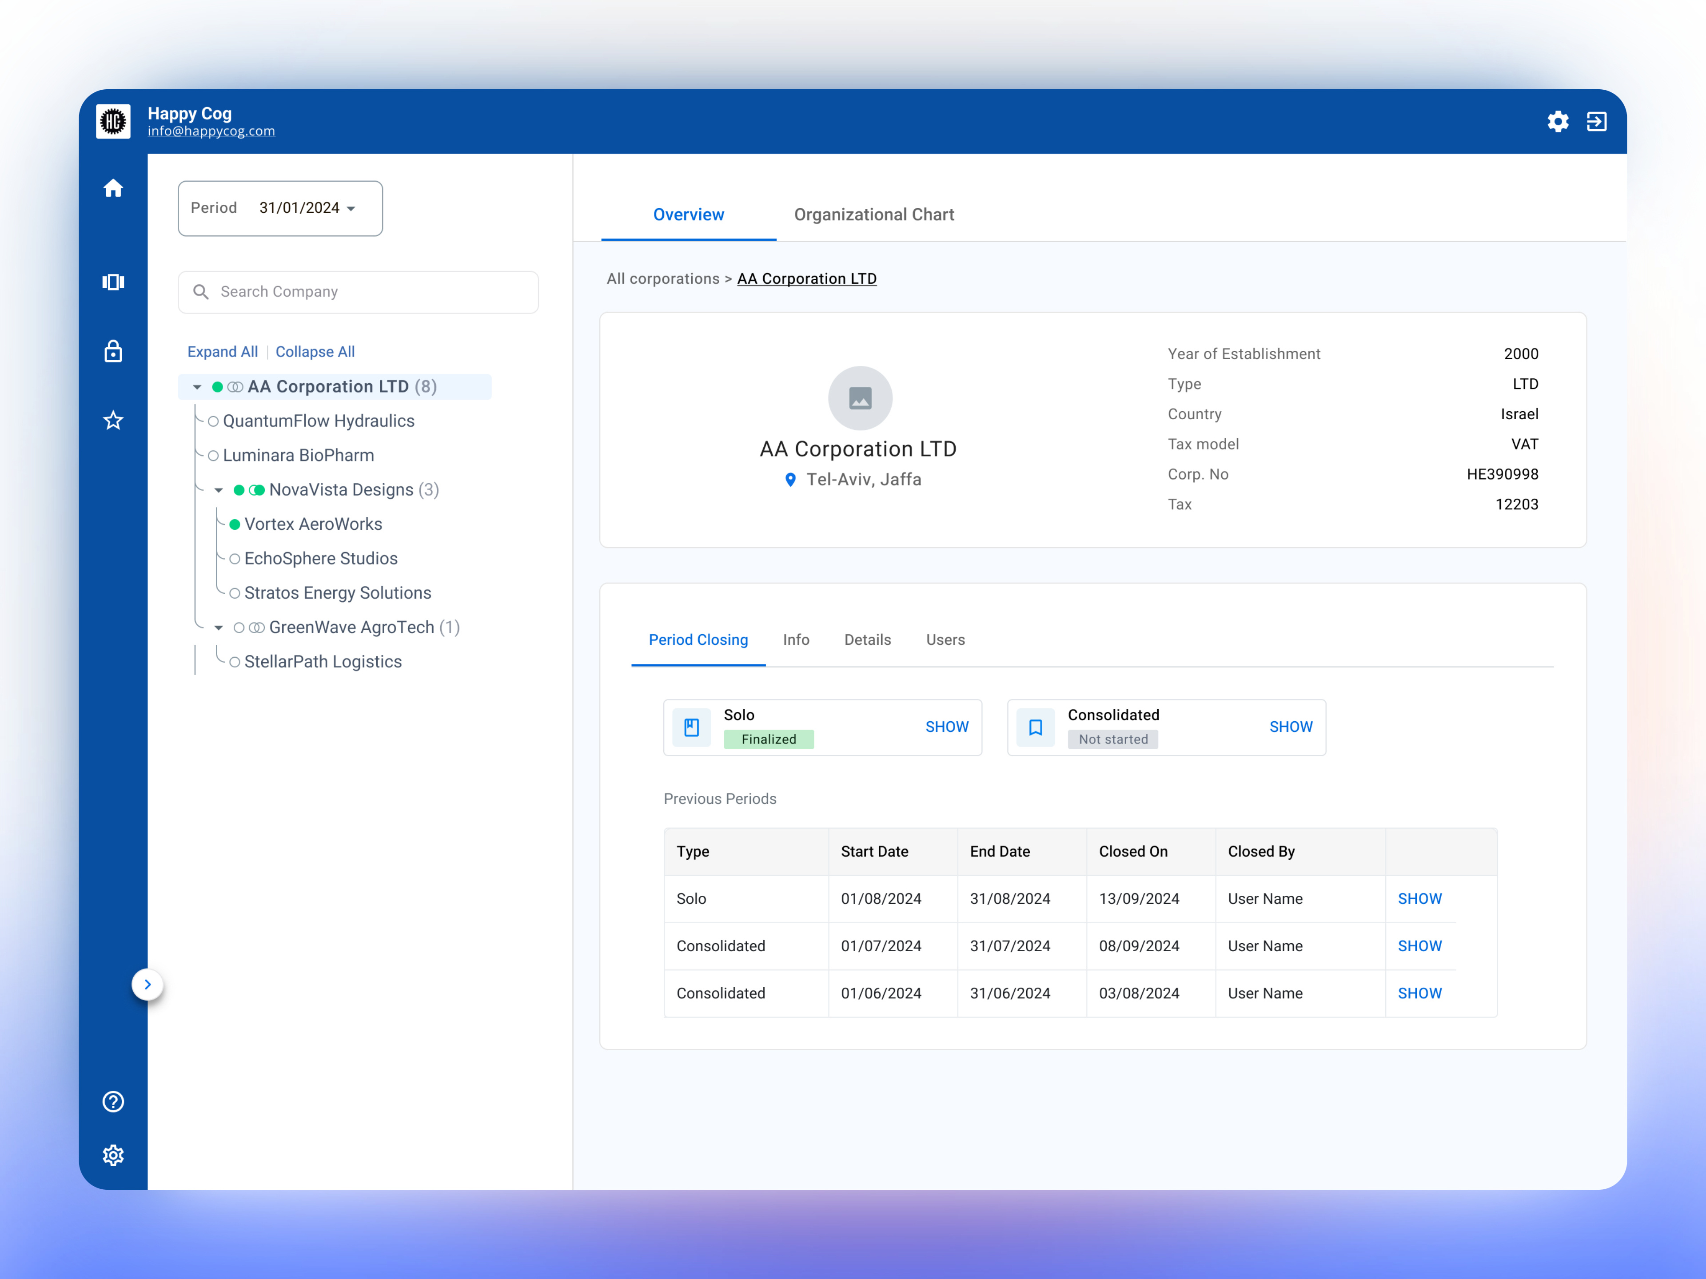Open the organizations panel icon in the sidebar
Screen dimensions: 1706x1279
coord(112,282)
